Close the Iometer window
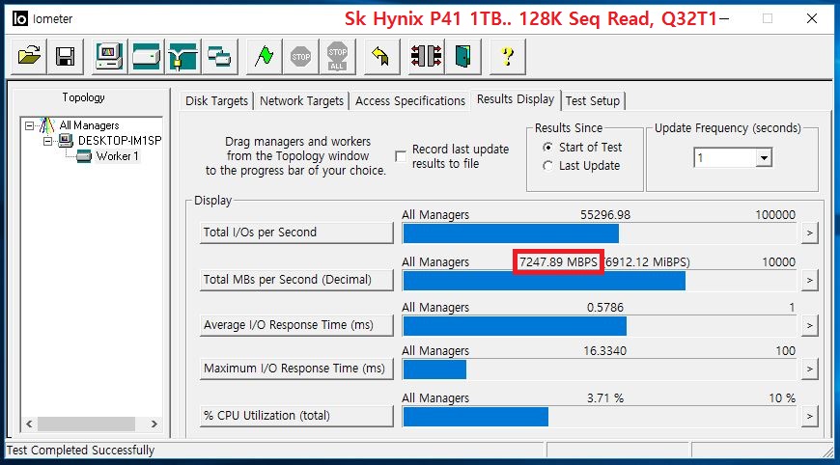Viewport: 840px width, 465px height. click(812, 18)
